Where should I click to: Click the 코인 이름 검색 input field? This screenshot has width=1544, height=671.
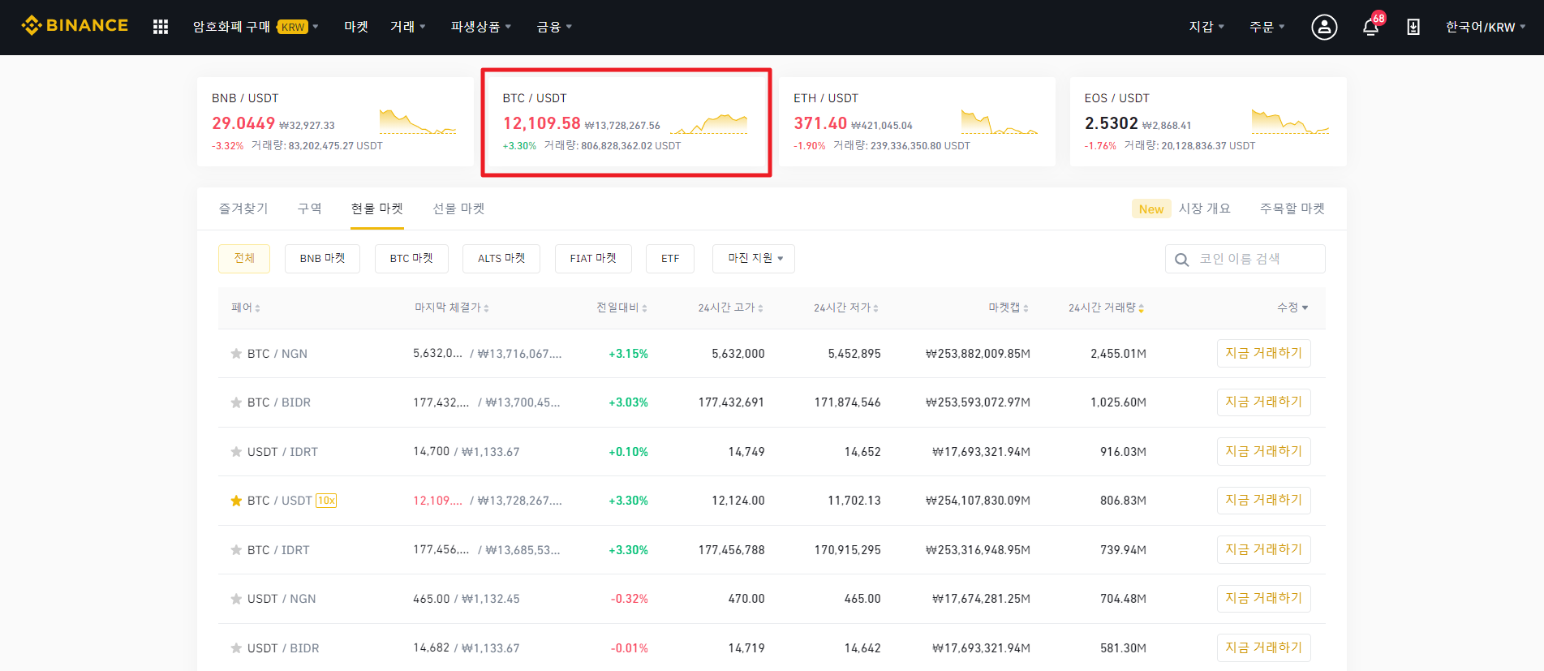click(1256, 259)
